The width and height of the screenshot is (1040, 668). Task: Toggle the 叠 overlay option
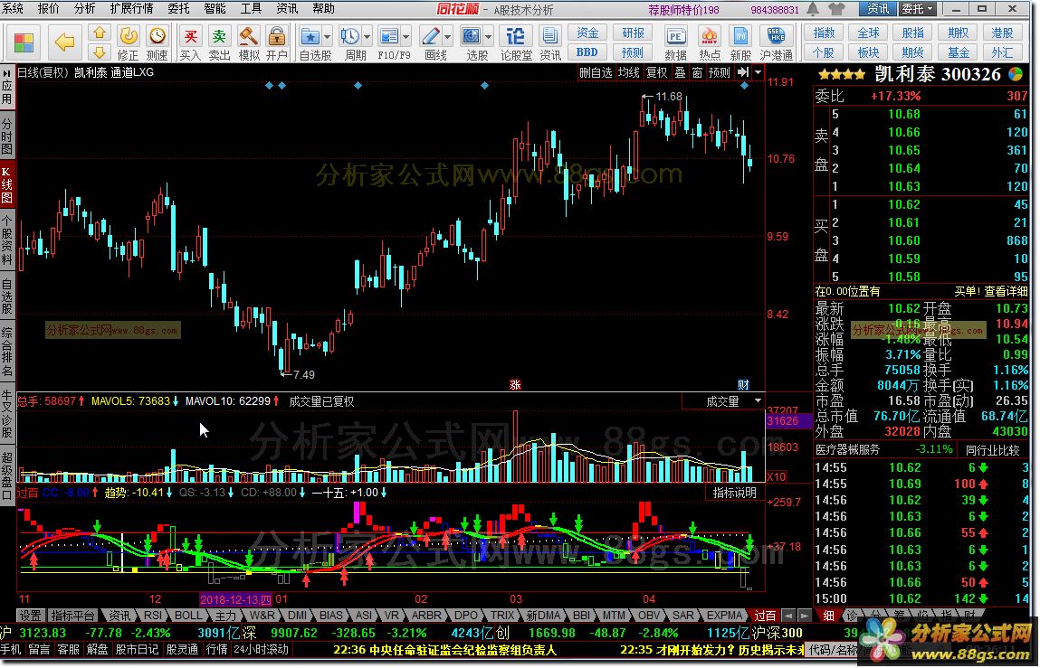[680, 72]
